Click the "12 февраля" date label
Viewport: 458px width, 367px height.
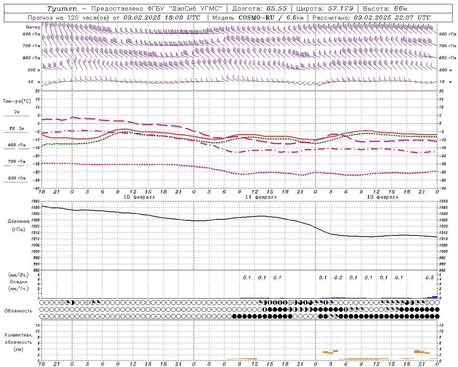[383, 197]
